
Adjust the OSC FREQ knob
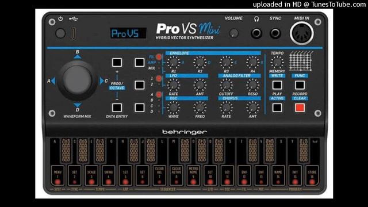point(200,108)
